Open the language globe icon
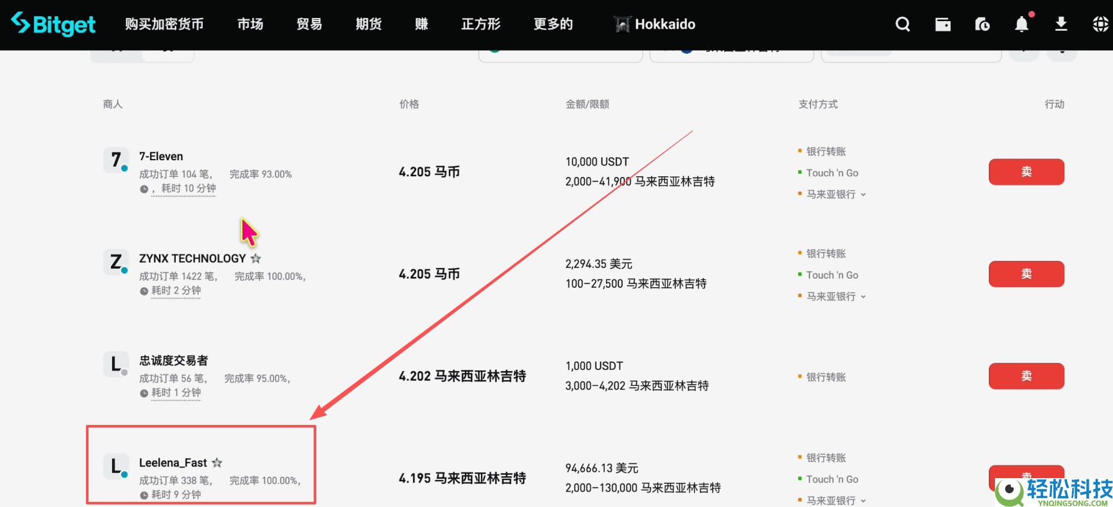Viewport: 1113px width, 507px height. tap(1101, 24)
